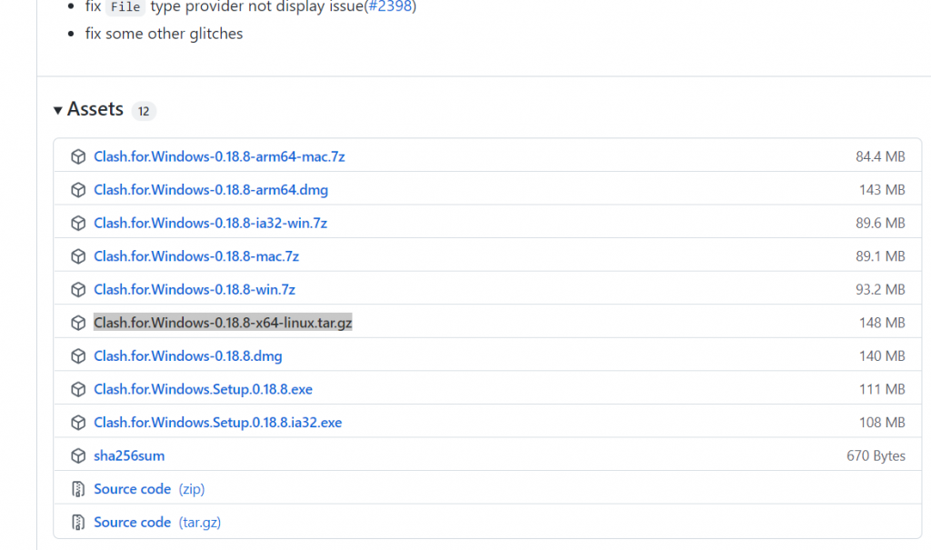Click package icon beside ia32-win.7z
This screenshot has width=931, height=550.
(78, 223)
